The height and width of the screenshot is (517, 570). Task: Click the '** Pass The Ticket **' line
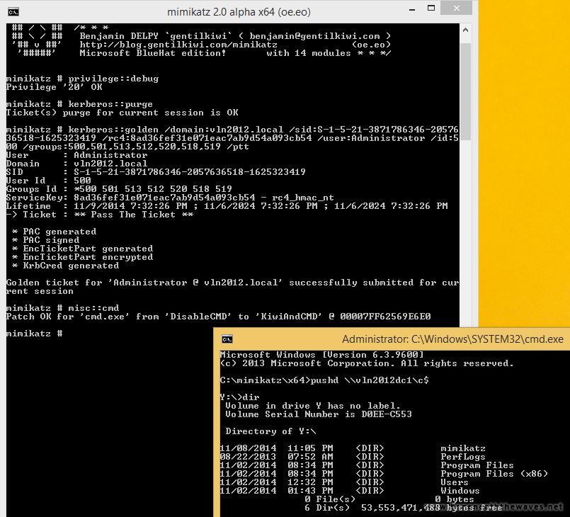pyautogui.click(x=100, y=215)
